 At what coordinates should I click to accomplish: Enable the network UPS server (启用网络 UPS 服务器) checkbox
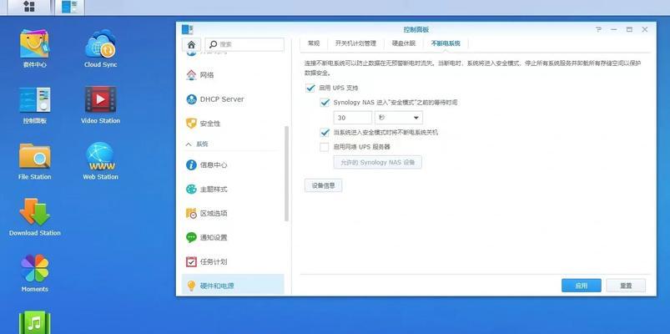point(325,147)
